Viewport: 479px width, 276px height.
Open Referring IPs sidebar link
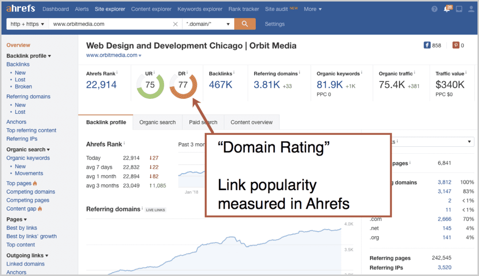[22, 139]
